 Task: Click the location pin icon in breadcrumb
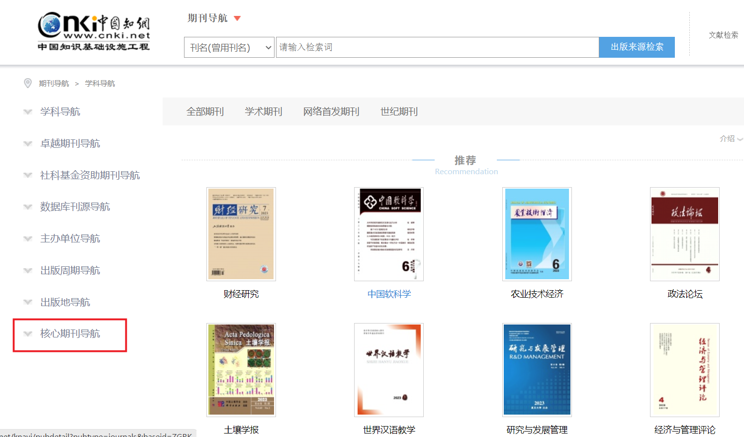[x=28, y=83]
